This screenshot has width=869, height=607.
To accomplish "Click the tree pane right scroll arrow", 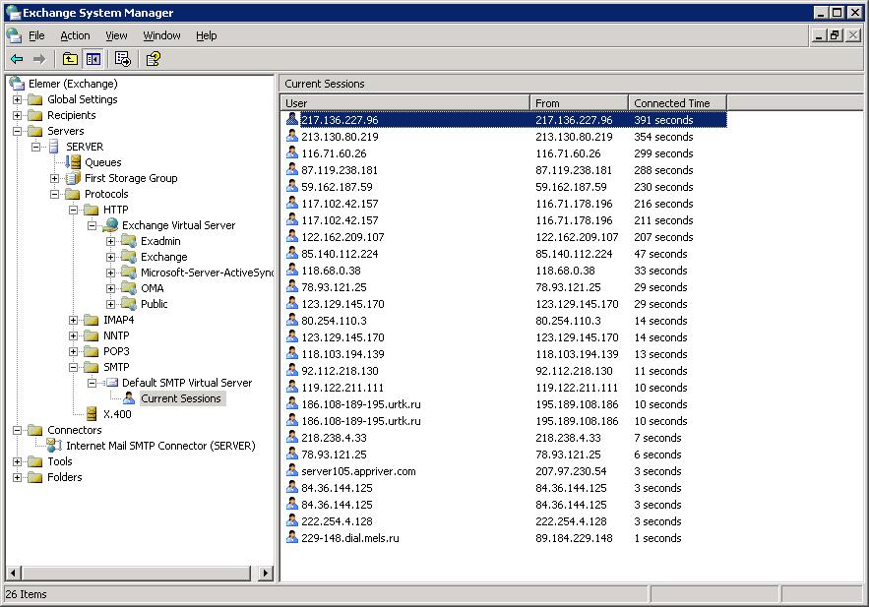I will click(266, 573).
